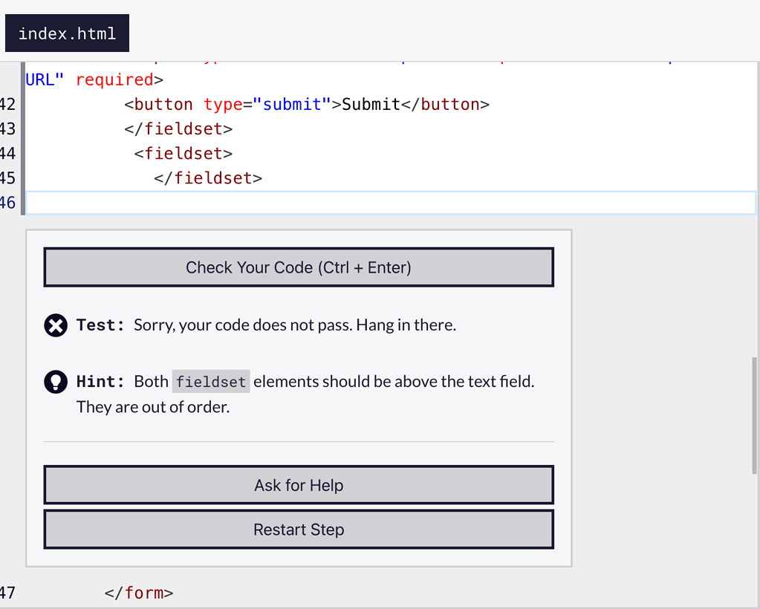
Task: Click the closing fieldset tag on line 45
Action: 208,178
